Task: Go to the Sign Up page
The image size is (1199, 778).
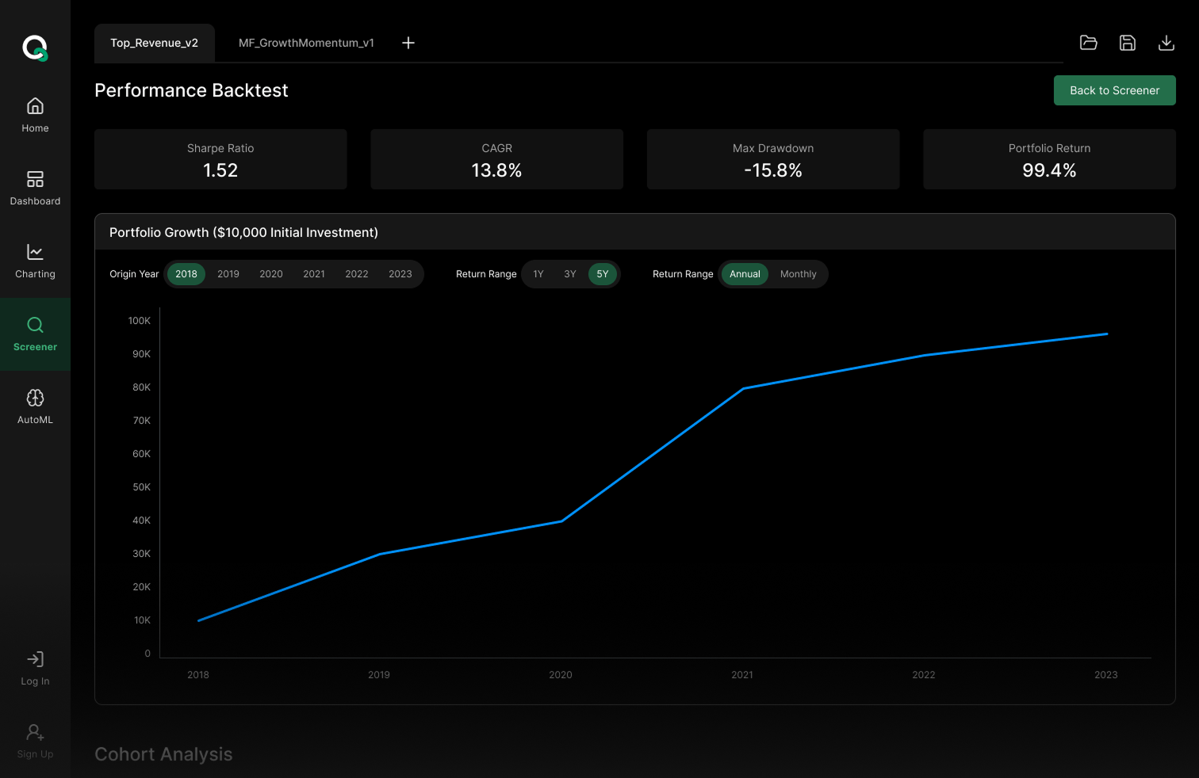Action: point(35,741)
